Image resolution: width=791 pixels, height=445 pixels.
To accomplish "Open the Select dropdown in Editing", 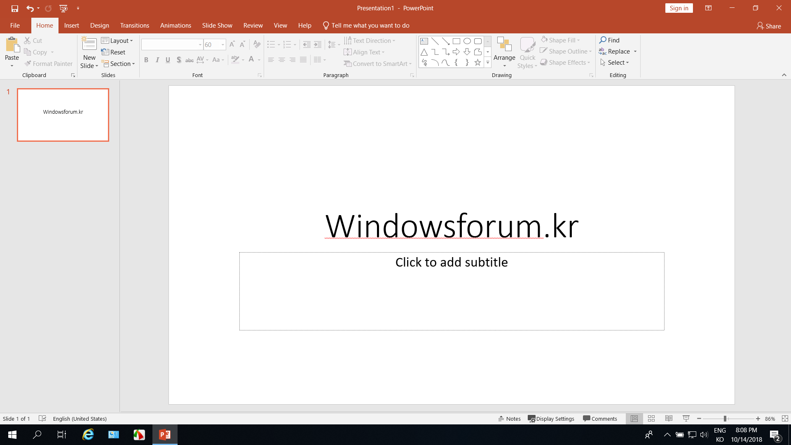I will [615, 63].
